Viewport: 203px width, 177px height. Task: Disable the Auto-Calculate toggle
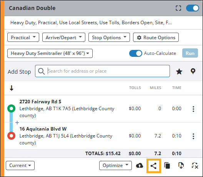pos(136,53)
